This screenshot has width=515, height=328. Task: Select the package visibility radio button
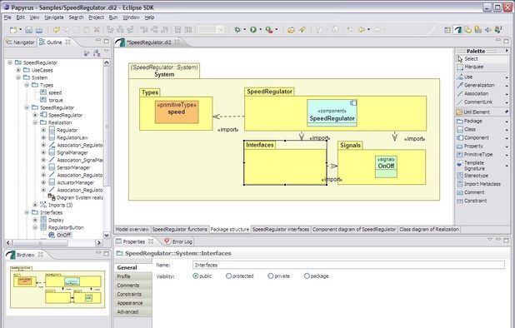(307, 276)
